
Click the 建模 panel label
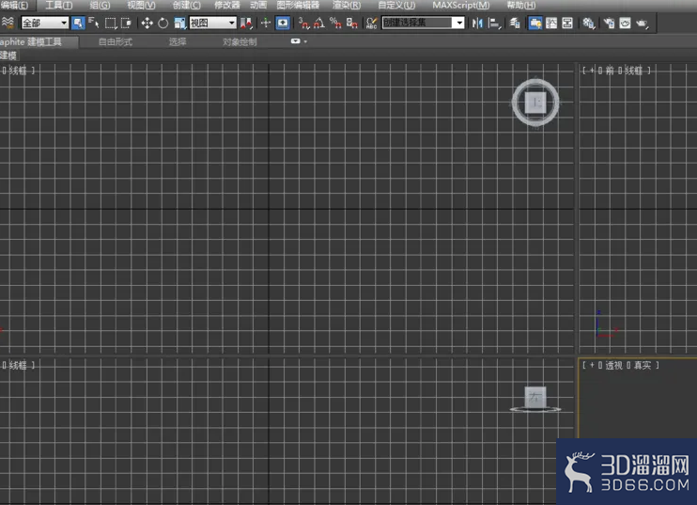coord(8,55)
